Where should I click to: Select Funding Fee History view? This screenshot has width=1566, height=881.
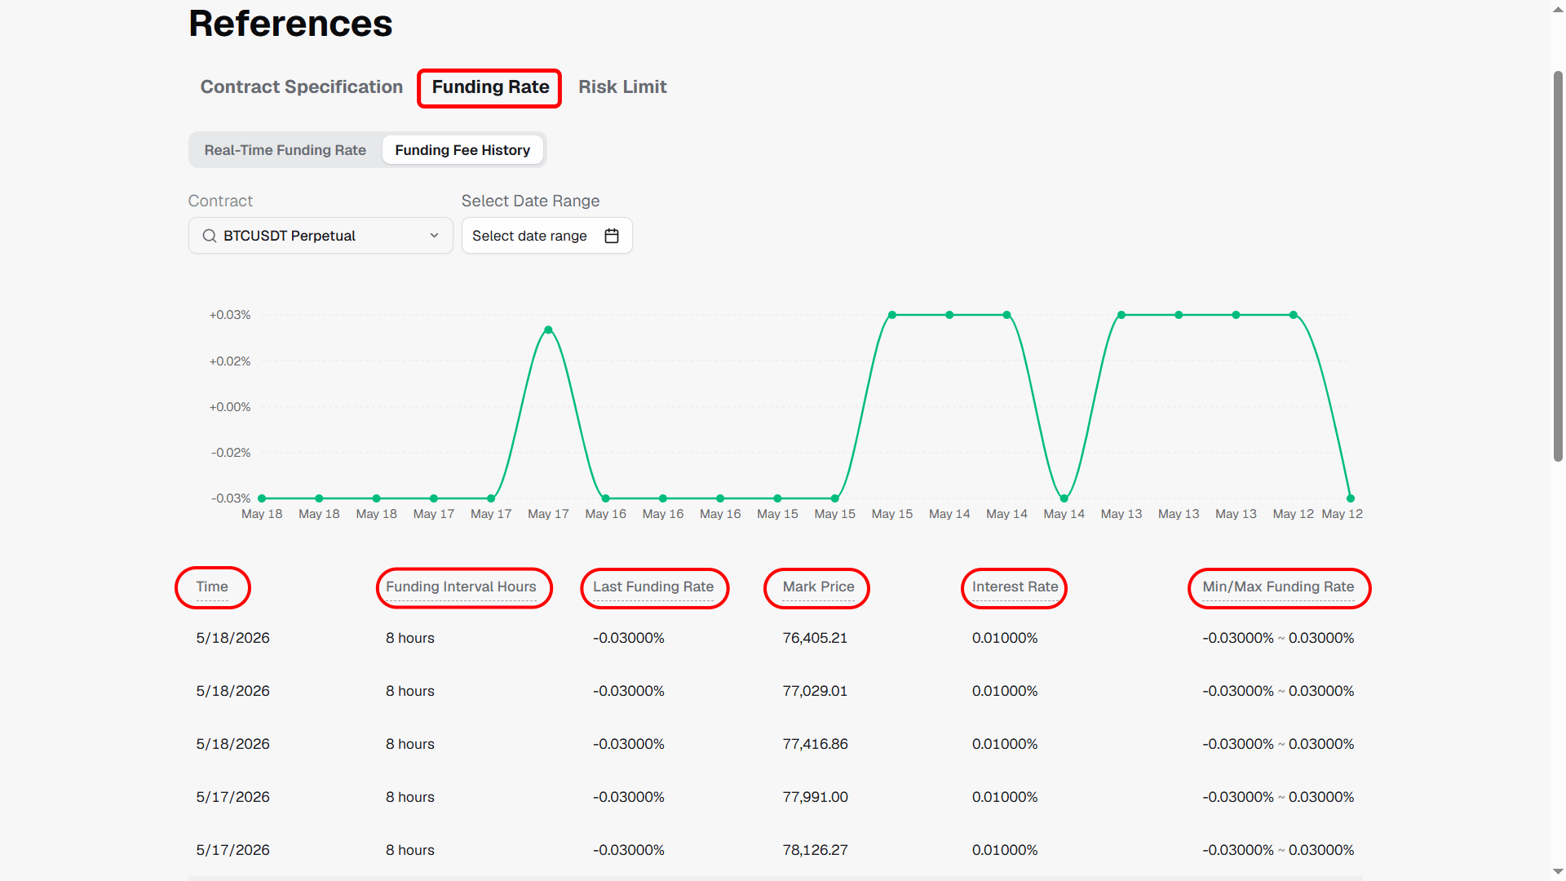click(462, 150)
